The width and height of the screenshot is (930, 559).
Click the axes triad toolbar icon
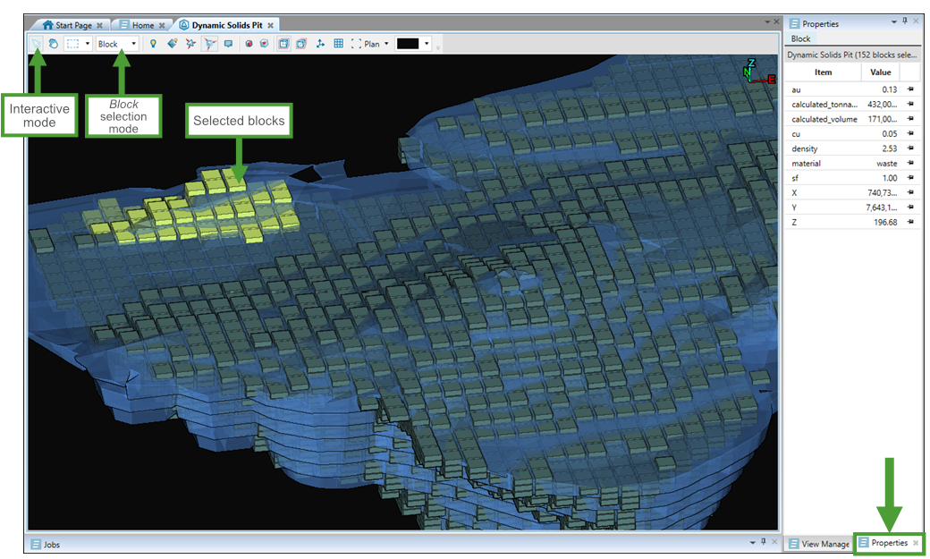pos(320,43)
